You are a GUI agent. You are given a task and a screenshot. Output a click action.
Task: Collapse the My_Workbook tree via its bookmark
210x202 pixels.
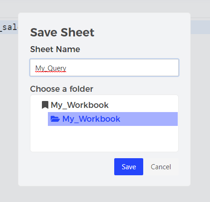click(x=45, y=105)
